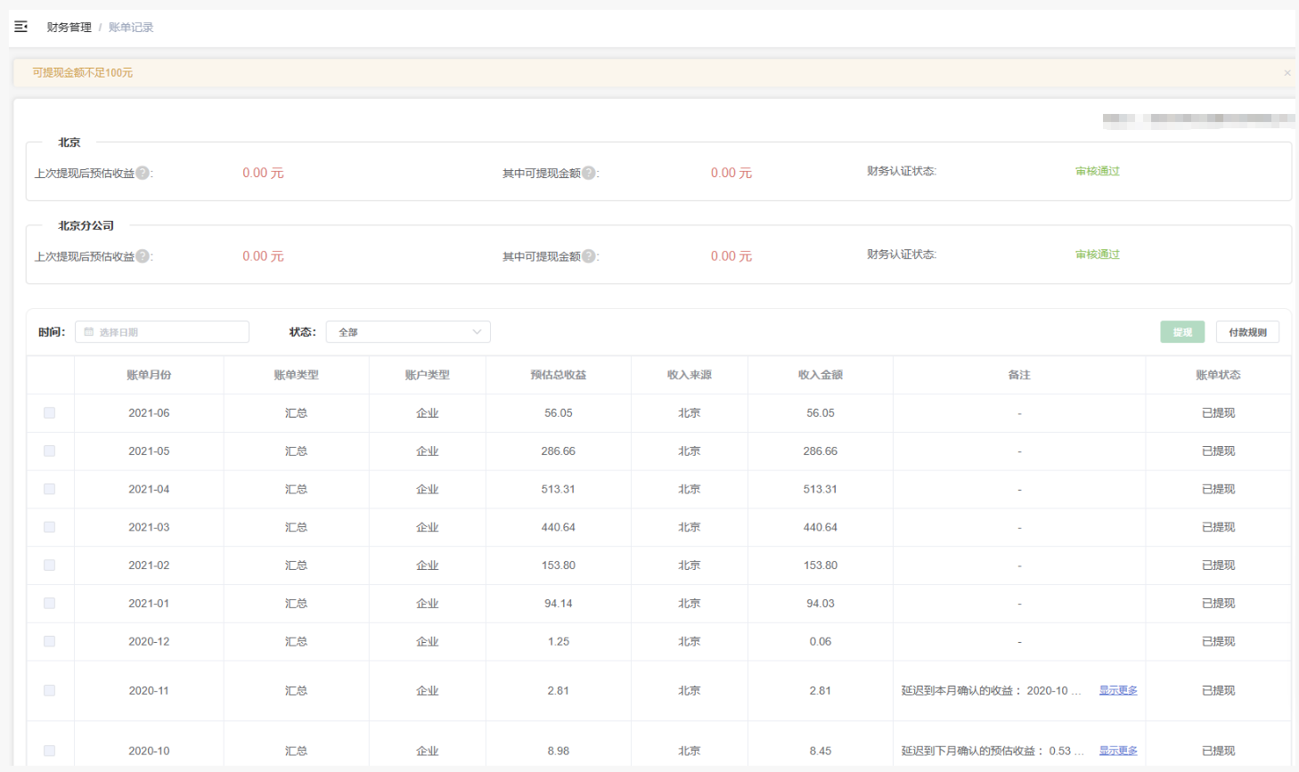The height and width of the screenshot is (772, 1299).
Task: Click the 账单记录 breadcrumb item
Action: [x=131, y=28]
